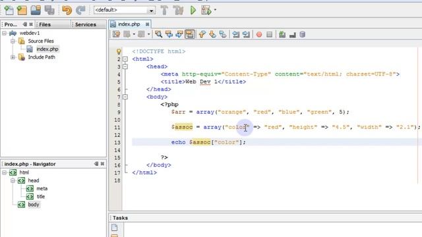
Task: Expand the Include Path node
Action: [13, 57]
